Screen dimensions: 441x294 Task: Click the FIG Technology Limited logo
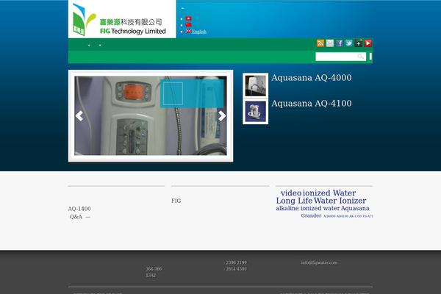[122, 19]
